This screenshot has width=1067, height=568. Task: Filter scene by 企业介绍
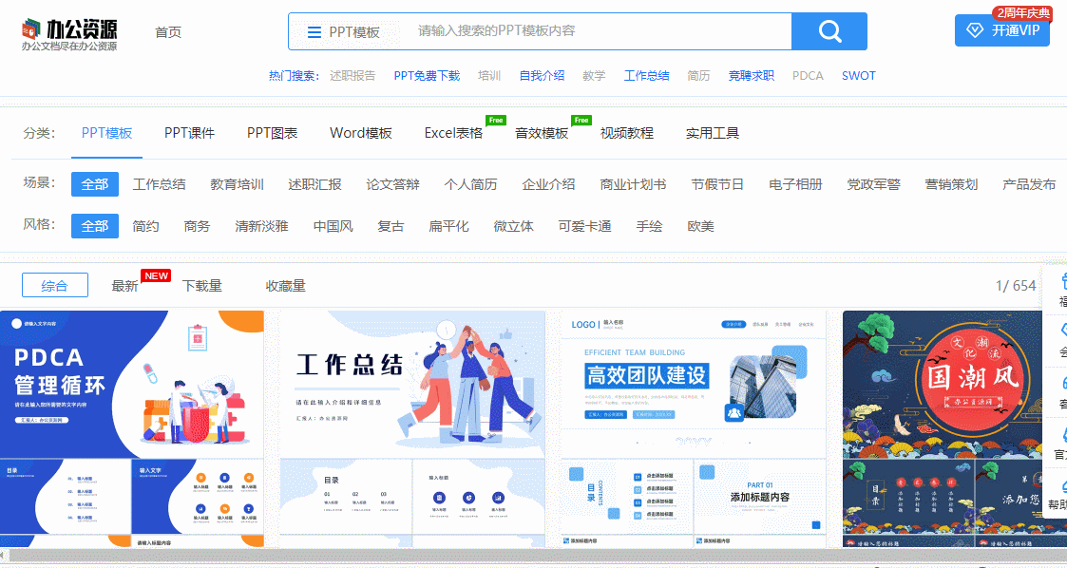coord(548,184)
